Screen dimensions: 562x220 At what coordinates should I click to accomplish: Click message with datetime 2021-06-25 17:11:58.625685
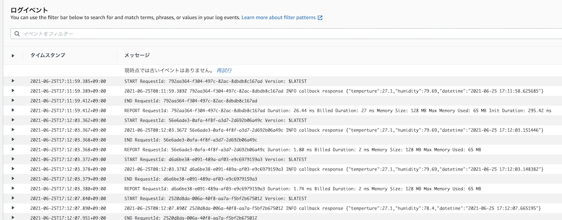[x=334, y=91]
